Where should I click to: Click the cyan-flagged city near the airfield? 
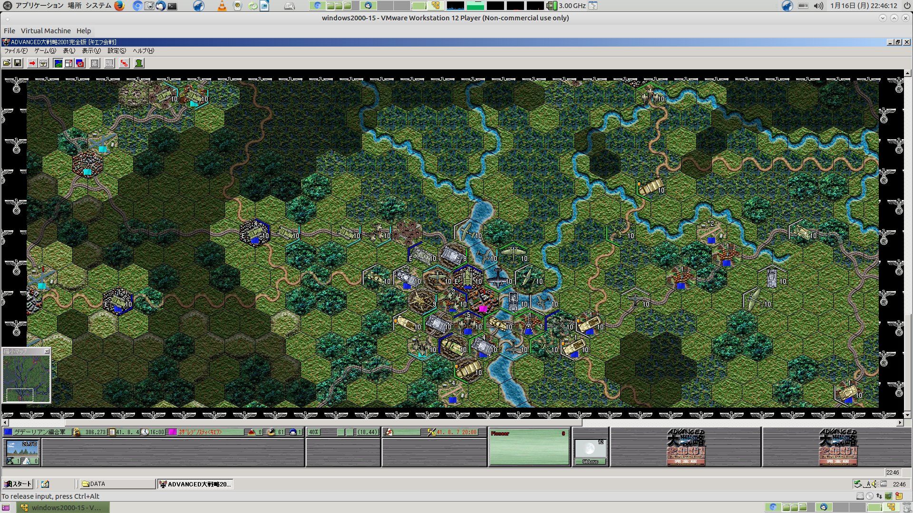click(87, 165)
